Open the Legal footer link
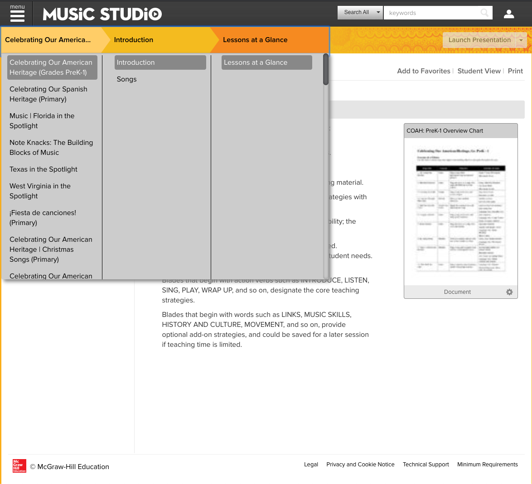The height and width of the screenshot is (484, 532). point(311,465)
